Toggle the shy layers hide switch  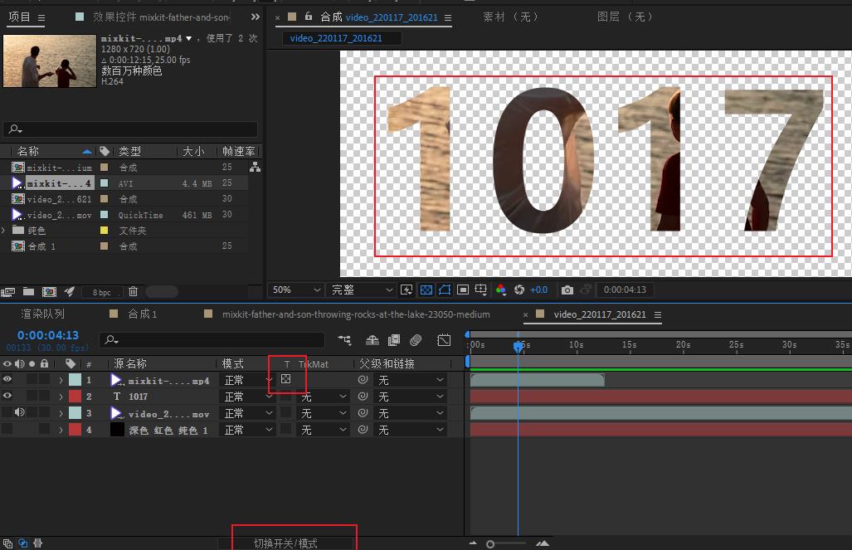pyautogui.click(x=372, y=340)
